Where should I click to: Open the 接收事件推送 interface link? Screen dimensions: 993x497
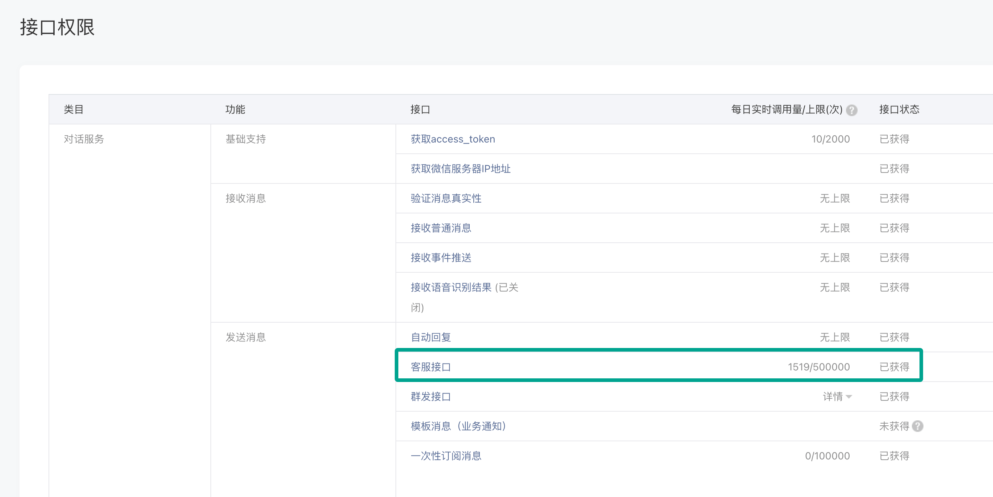(441, 258)
